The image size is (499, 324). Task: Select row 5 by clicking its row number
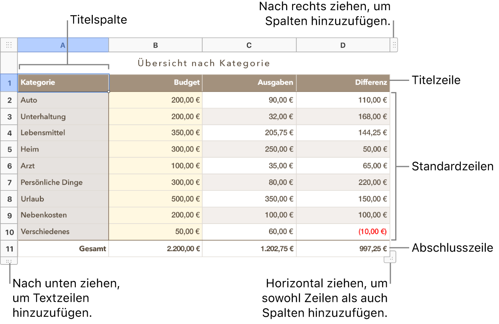click(x=9, y=149)
